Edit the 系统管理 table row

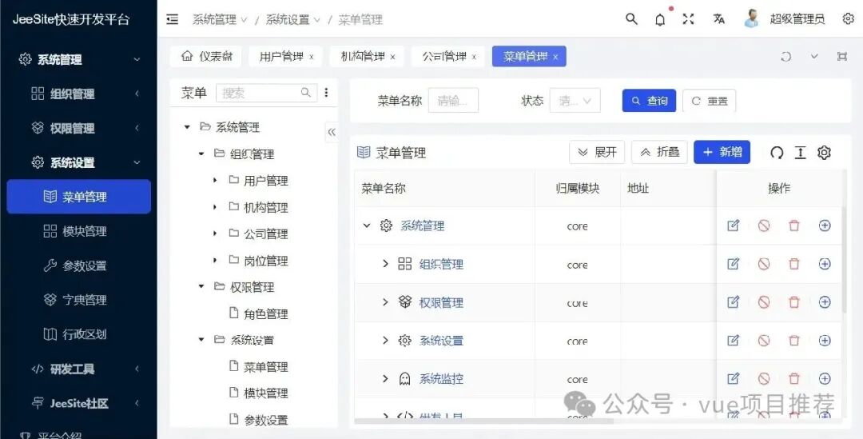tap(733, 225)
